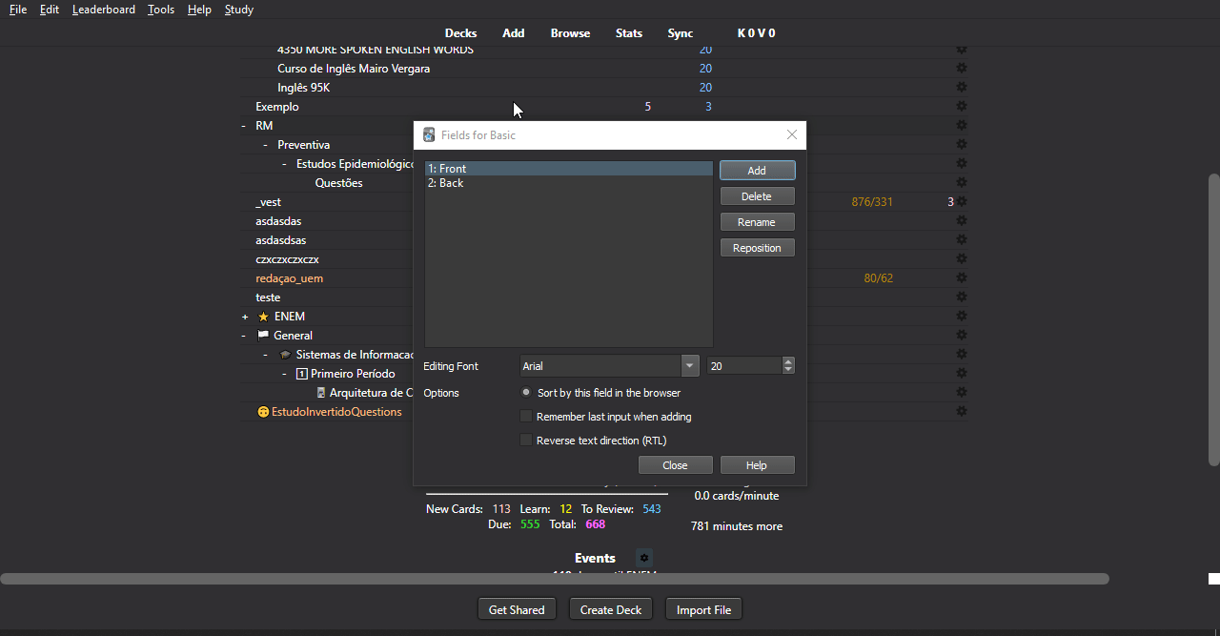The image size is (1220, 636).
Task: Go to Decks in top toolbar
Action: pyautogui.click(x=460, y=33)
